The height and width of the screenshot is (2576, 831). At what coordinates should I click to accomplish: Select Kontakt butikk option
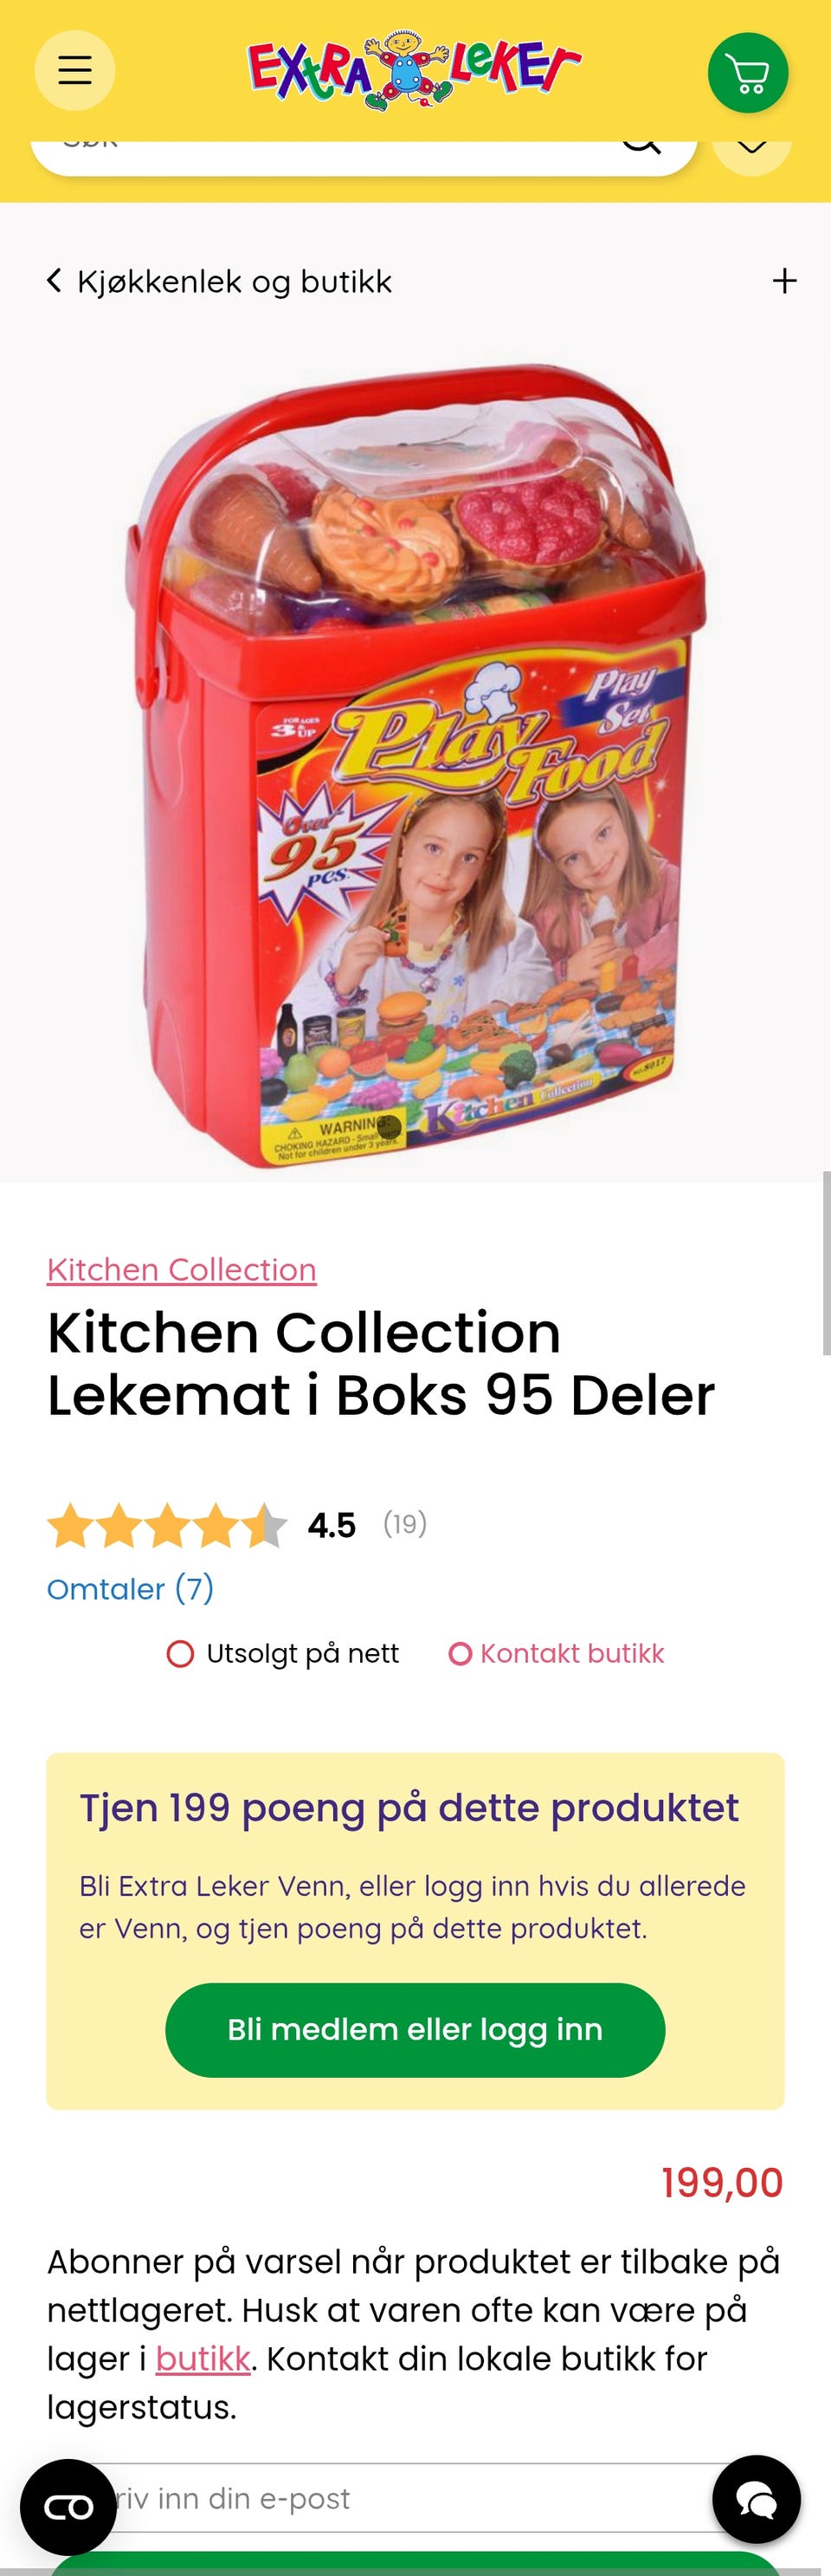[x=557, y=1653]
